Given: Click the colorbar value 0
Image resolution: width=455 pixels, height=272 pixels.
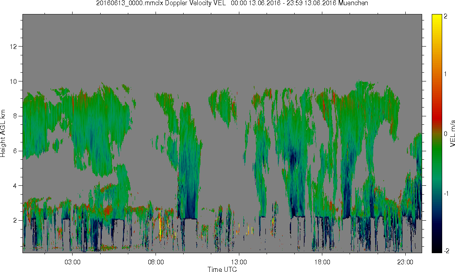Looking at the screenshot, I should 445,134.
